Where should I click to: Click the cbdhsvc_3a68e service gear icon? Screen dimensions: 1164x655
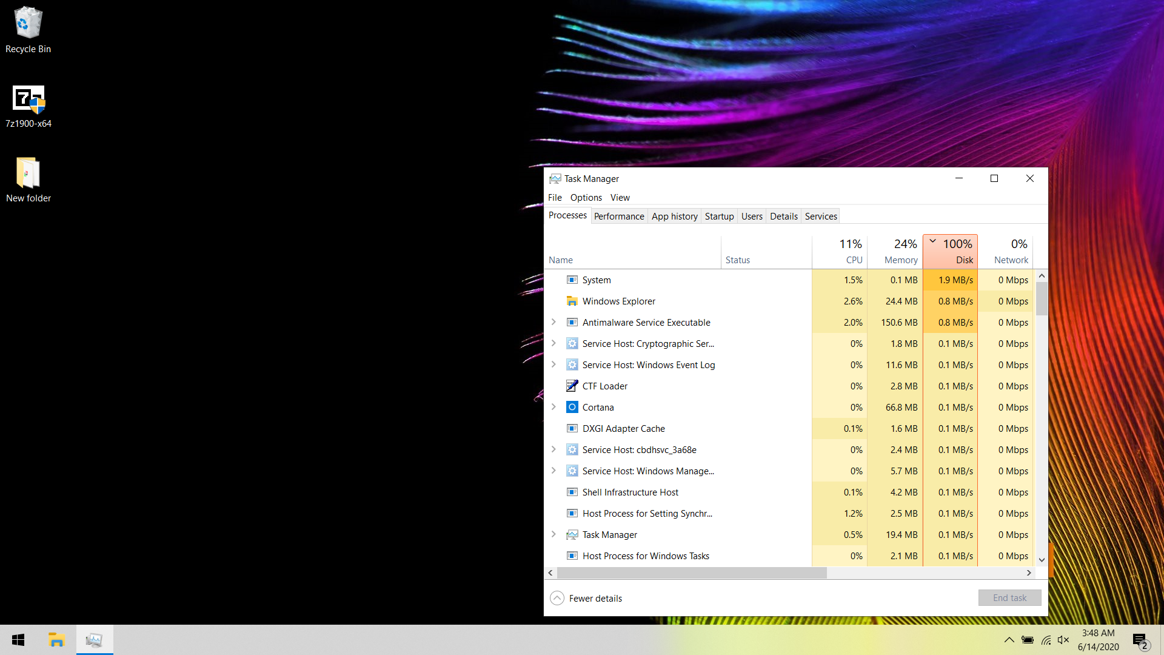[572, 450]
